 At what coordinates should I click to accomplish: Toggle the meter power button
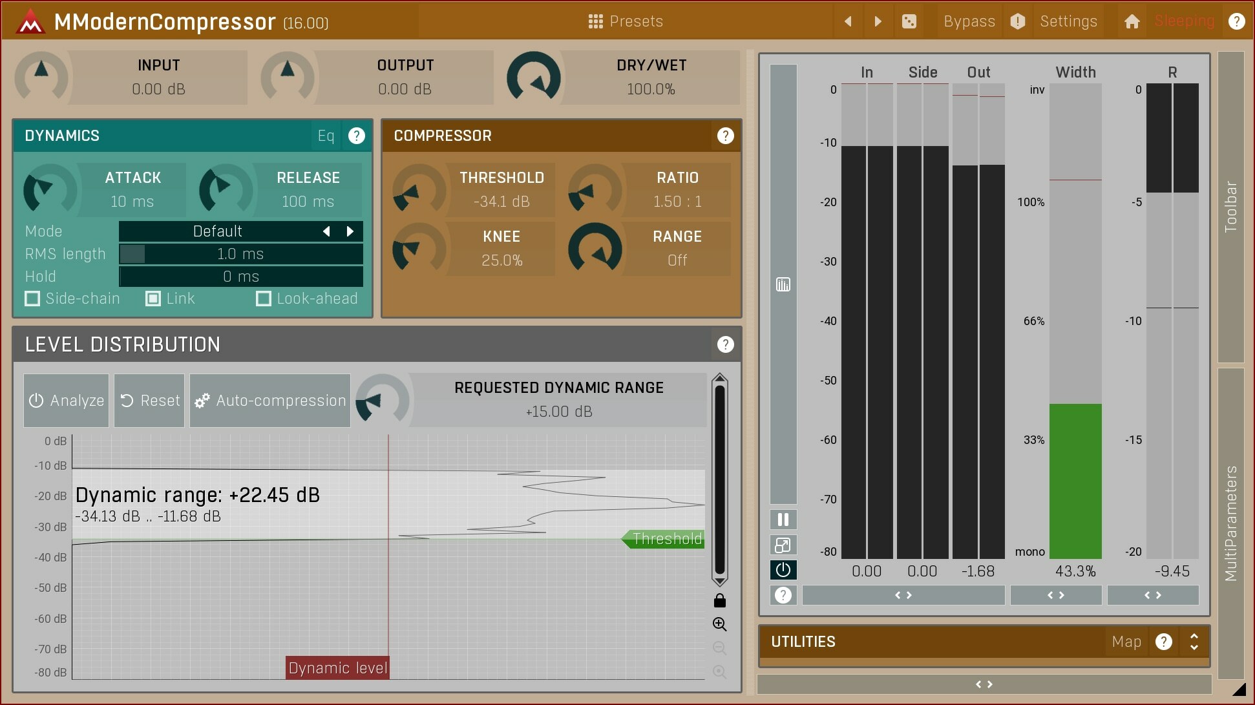pos(783,570)
